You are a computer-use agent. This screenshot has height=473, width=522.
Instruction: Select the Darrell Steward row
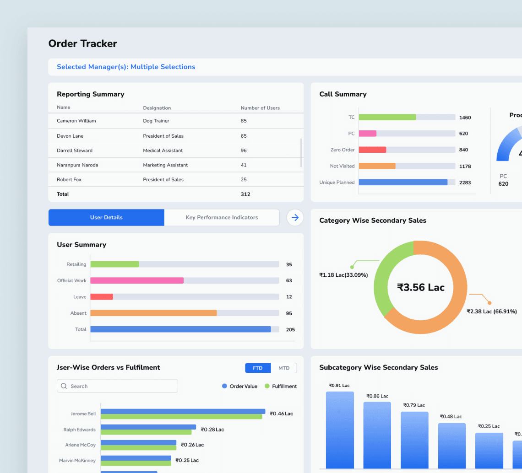pos(176,150)
